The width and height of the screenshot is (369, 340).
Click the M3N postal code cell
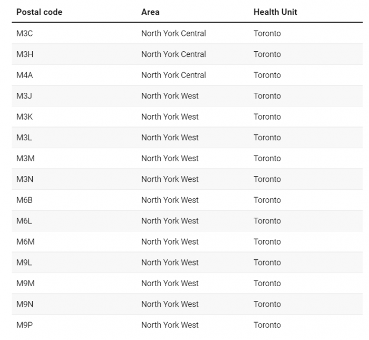[25, 179]
